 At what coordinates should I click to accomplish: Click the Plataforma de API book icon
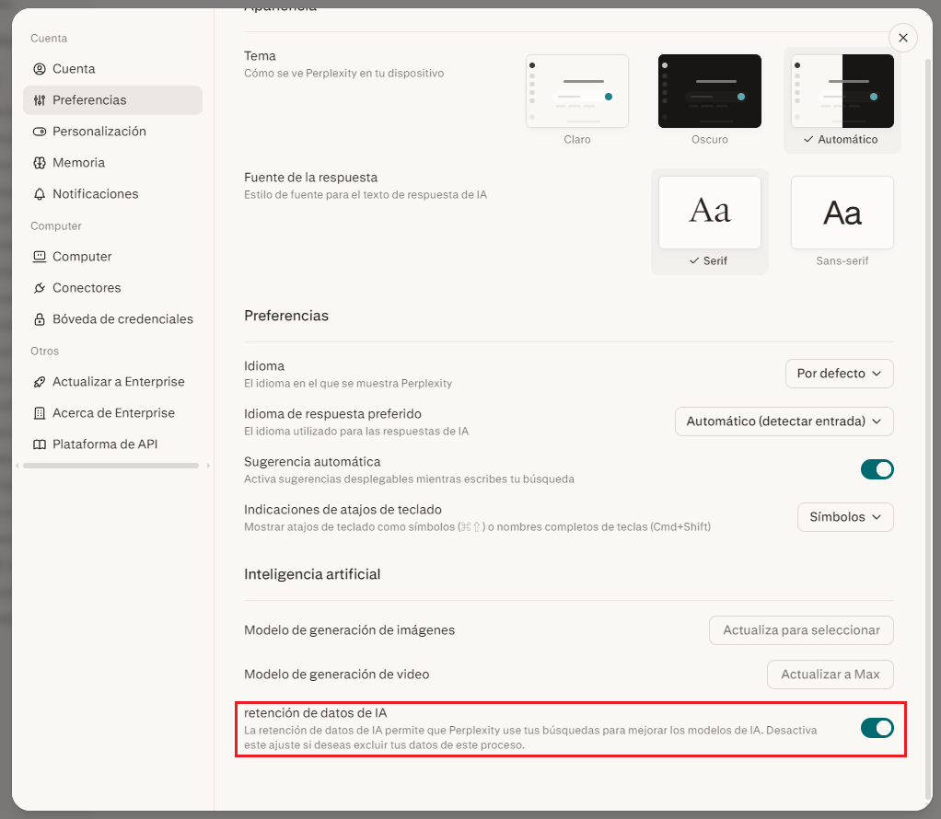pyautogui.click(x=40, y=444)
